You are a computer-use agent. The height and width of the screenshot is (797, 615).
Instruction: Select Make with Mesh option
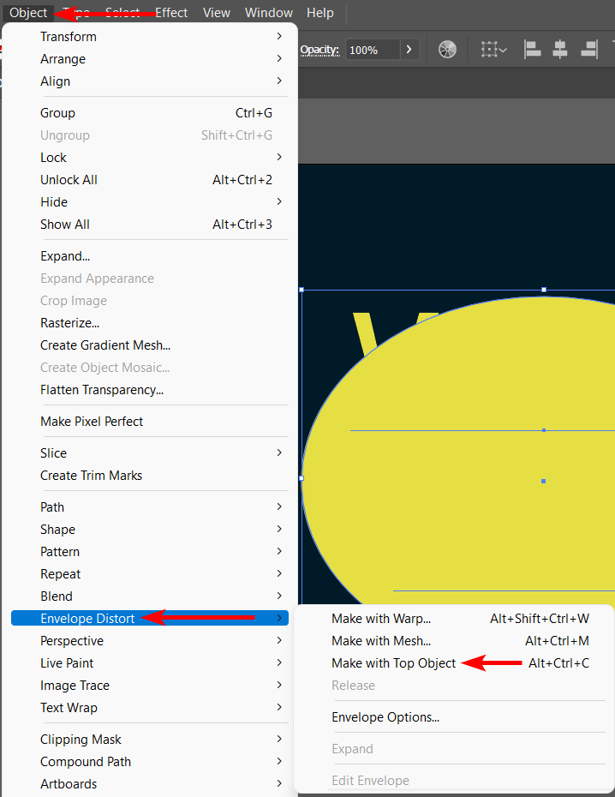click(x=380, y=641)
